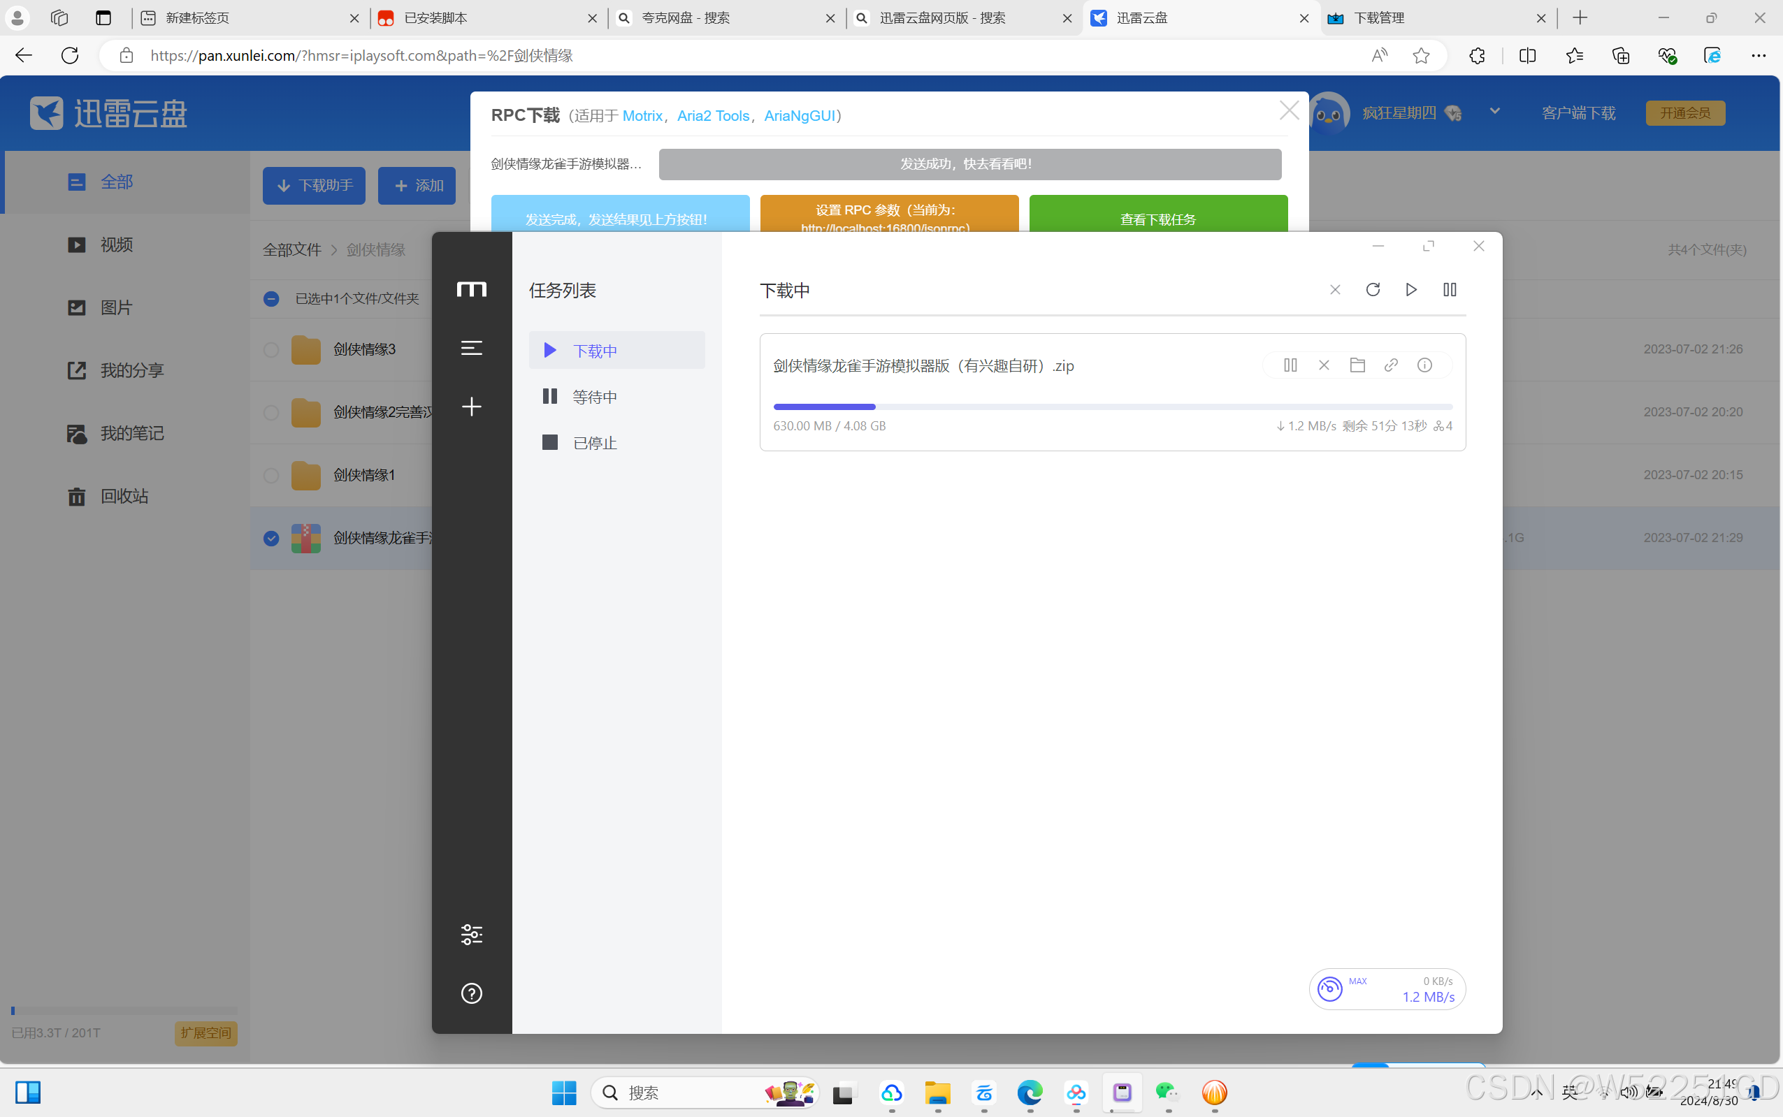Copy the download task link icon
The width and height of the screenshot is (1783, 1117).
pos(1391,365)
